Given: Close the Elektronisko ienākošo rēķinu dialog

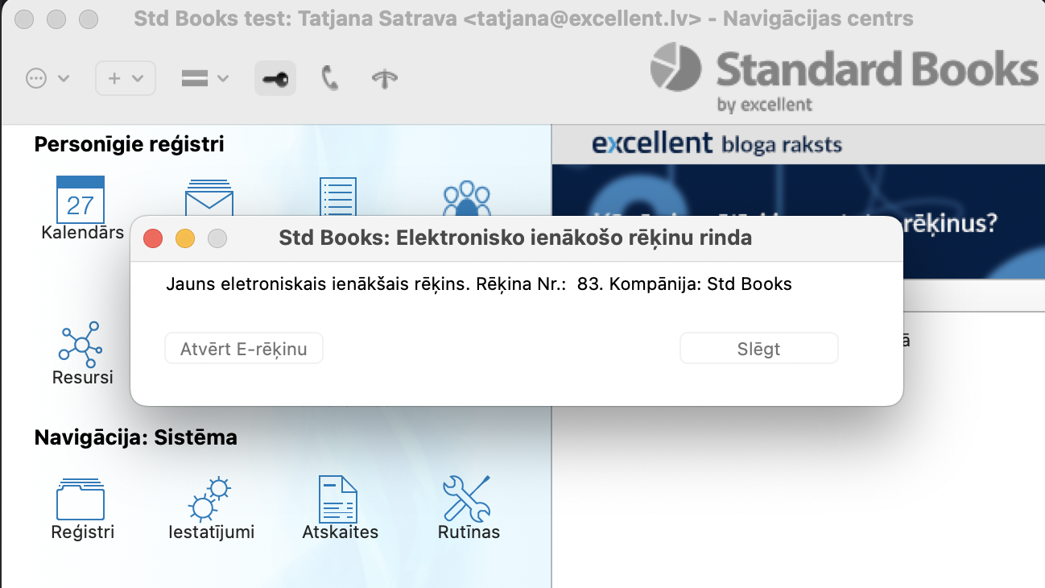Looking at the screenshot, I should pos(153,238).
